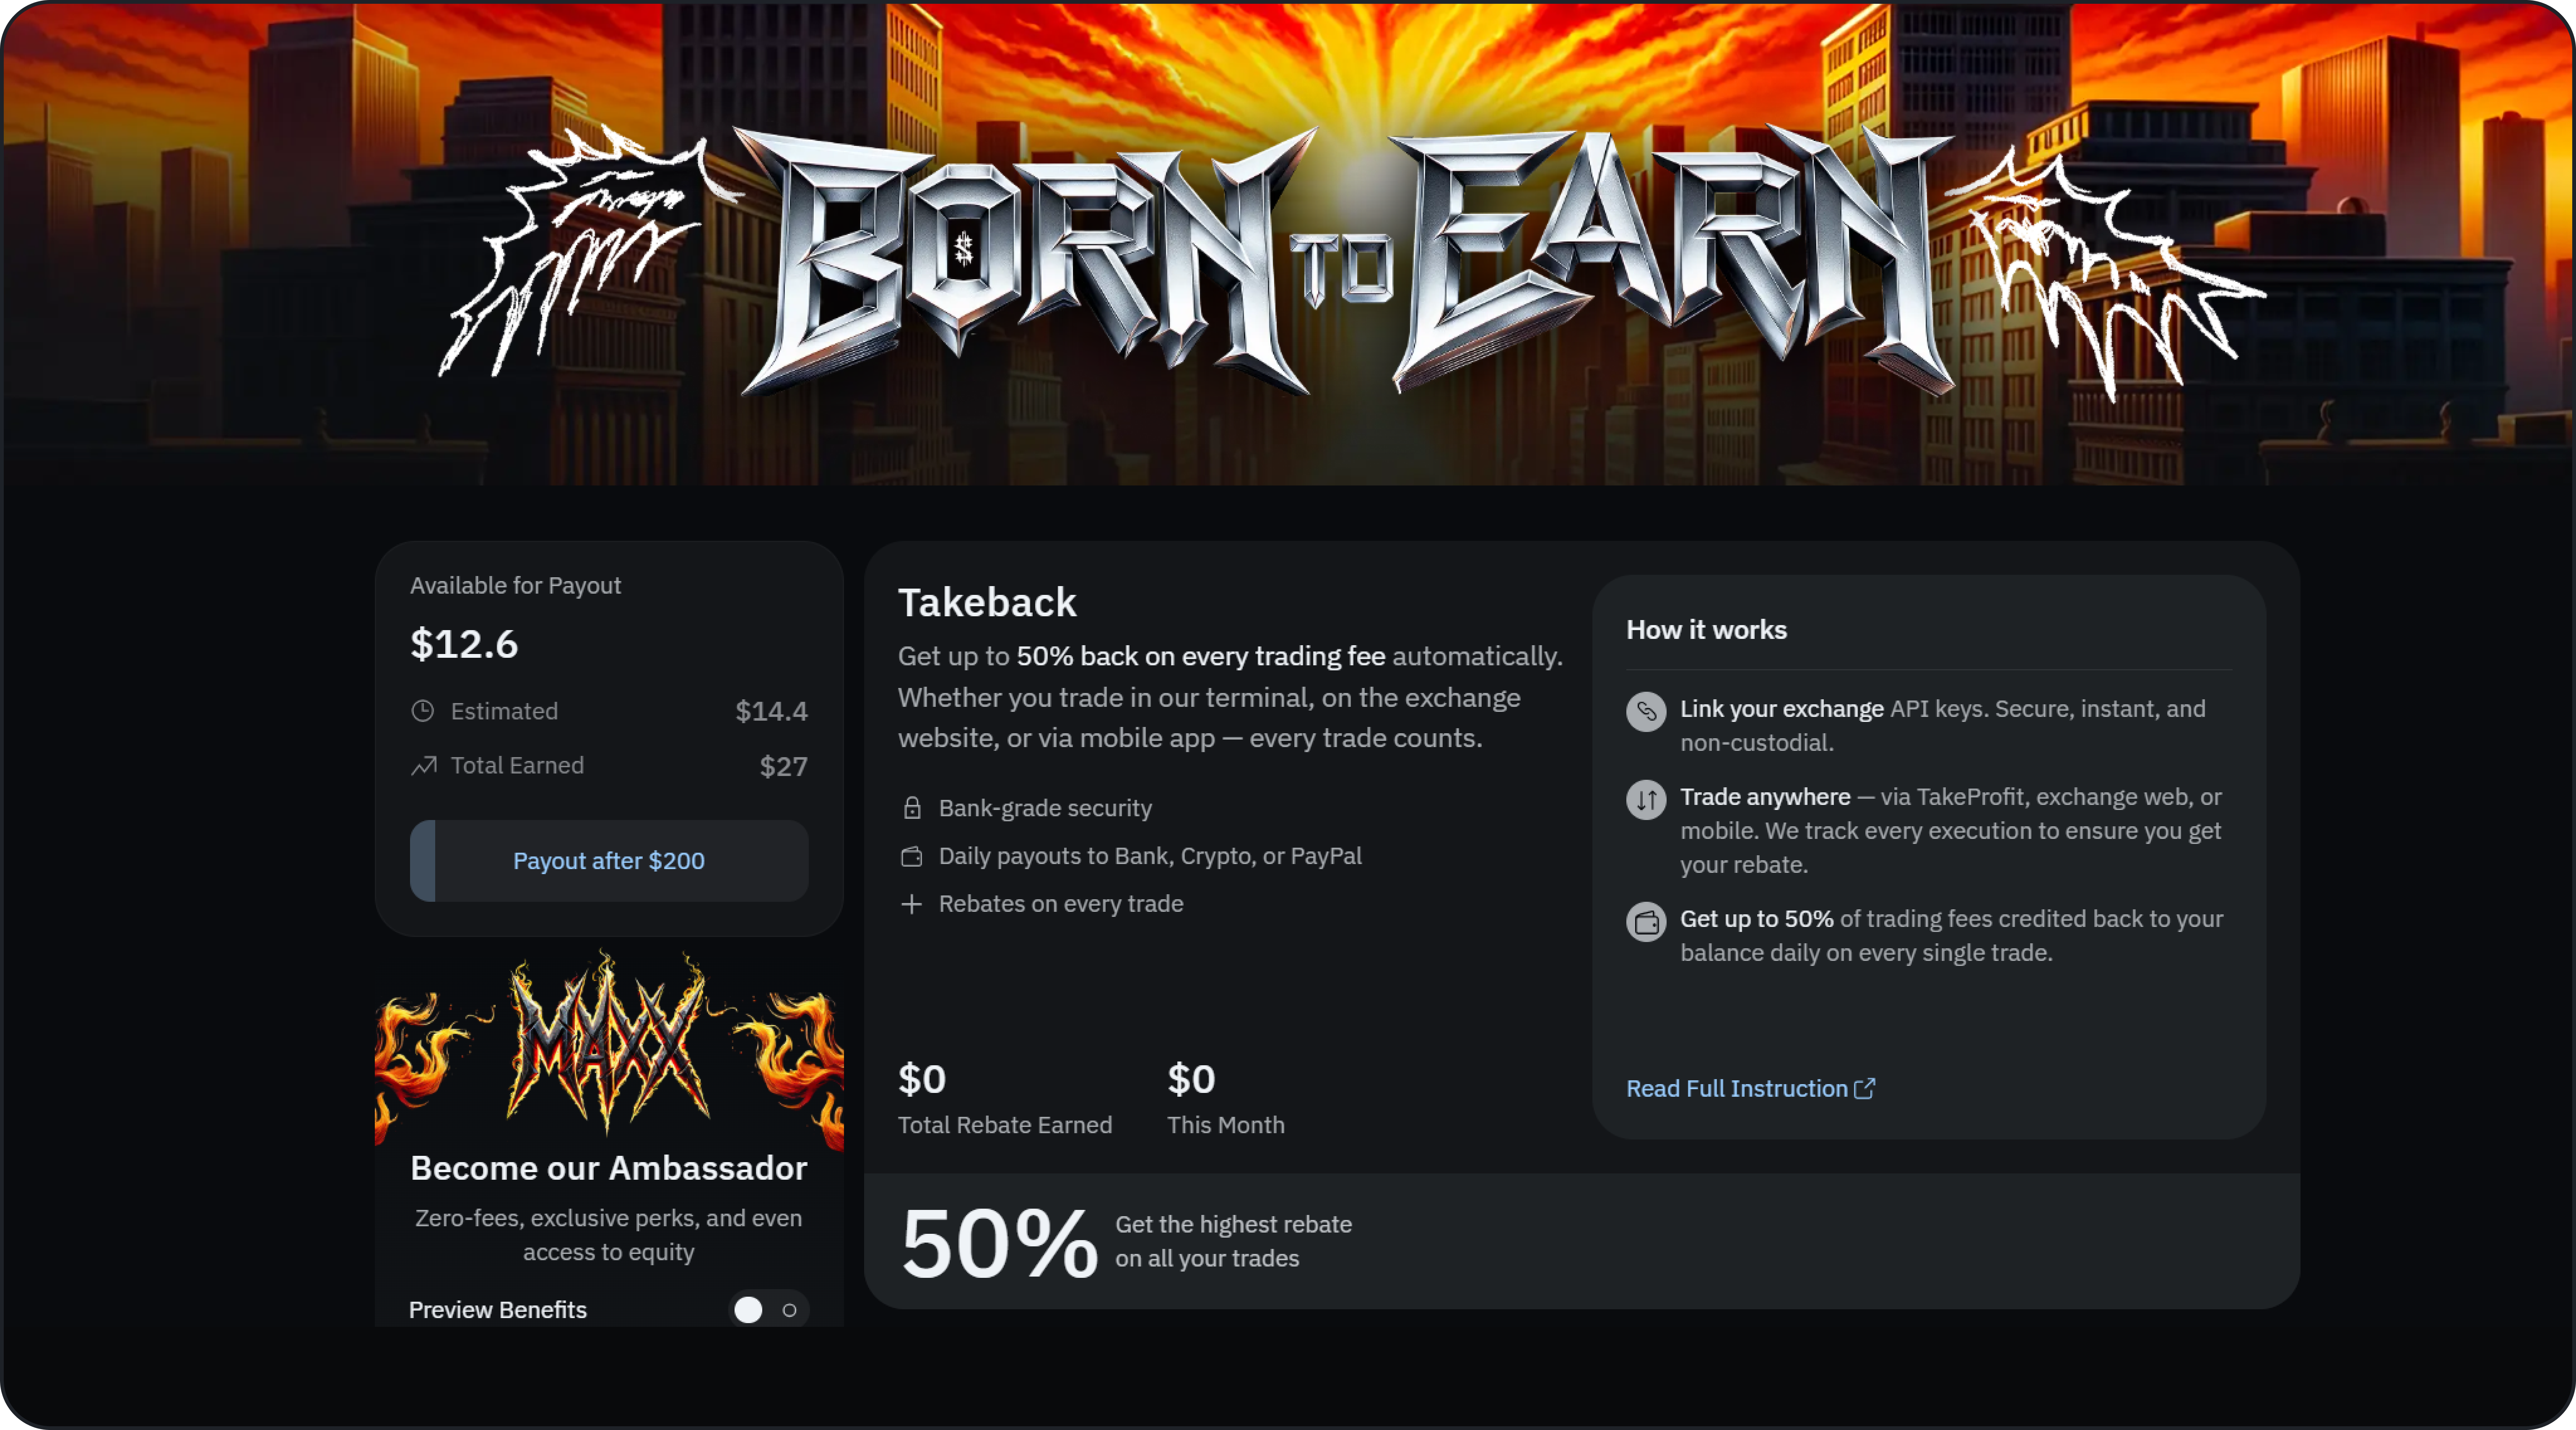Click the plus icon beside Rebates on every trade
Screen dimensions: 2576x1430
911,904
